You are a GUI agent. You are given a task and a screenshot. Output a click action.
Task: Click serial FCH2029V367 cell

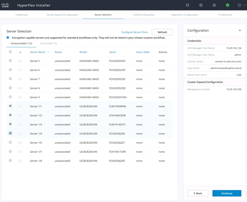tap(117, 61)
